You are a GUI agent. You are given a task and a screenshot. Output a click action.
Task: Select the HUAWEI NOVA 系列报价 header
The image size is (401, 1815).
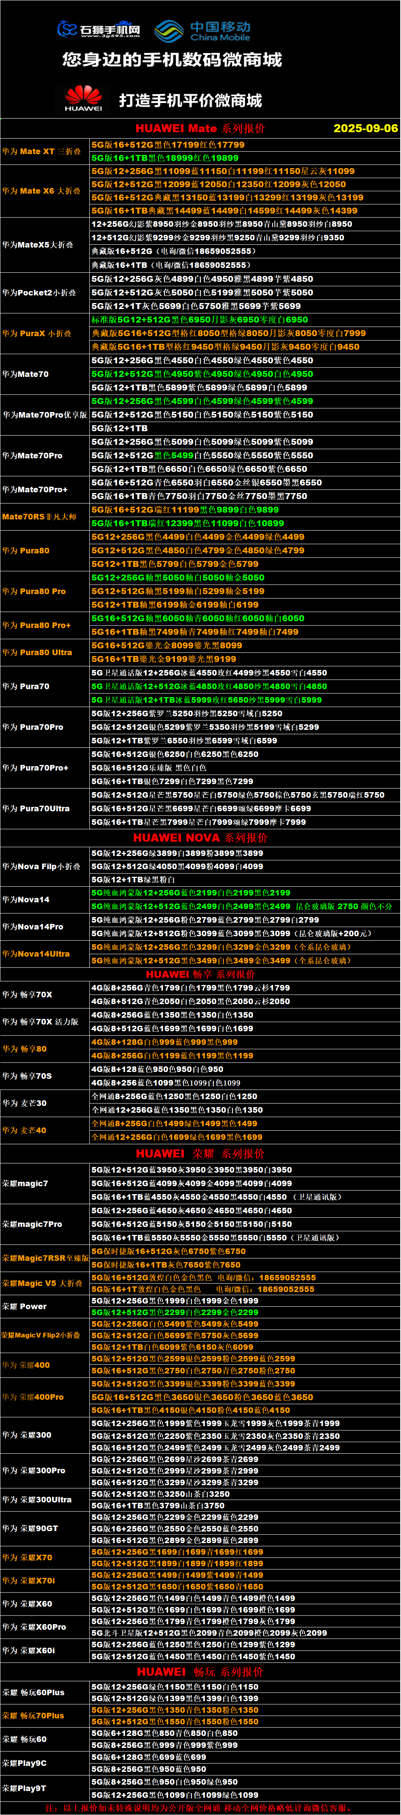pyautogui.click(x=200, y=838)
